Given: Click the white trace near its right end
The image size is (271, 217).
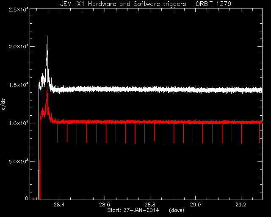Looking at the screenshot, I should 260,90.
